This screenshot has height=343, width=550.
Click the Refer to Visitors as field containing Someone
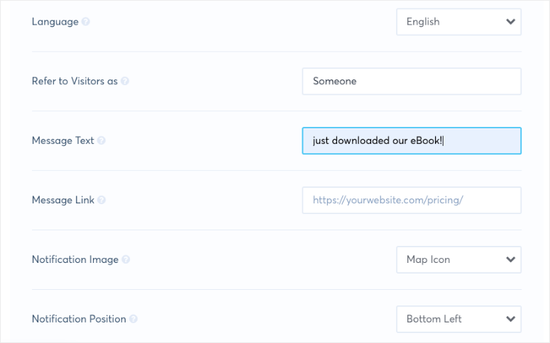(x=412, y=81)
